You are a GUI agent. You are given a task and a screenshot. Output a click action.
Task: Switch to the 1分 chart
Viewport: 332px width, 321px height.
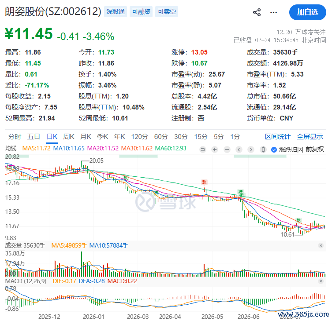235,137
